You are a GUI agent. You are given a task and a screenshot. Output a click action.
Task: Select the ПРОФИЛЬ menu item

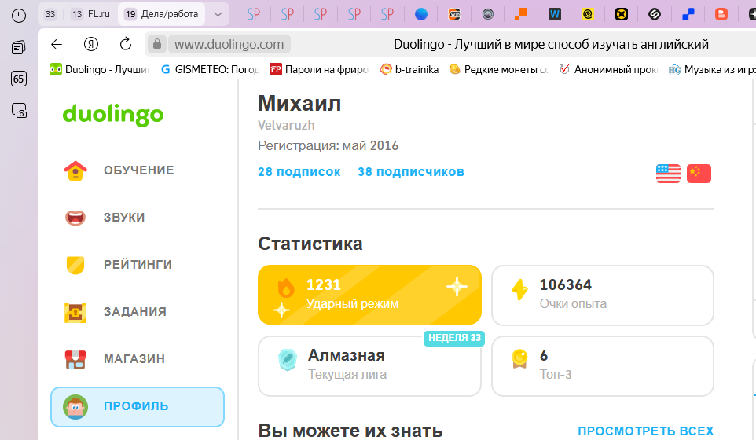(138, 407)
